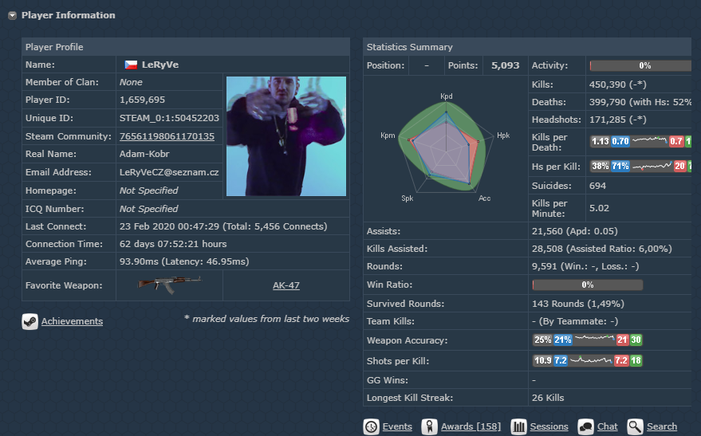The height and width of the screenshot is (436, 701).
Task: Open Steam Community ID 76561198061170135 link
Action: [x=167, y=136]
